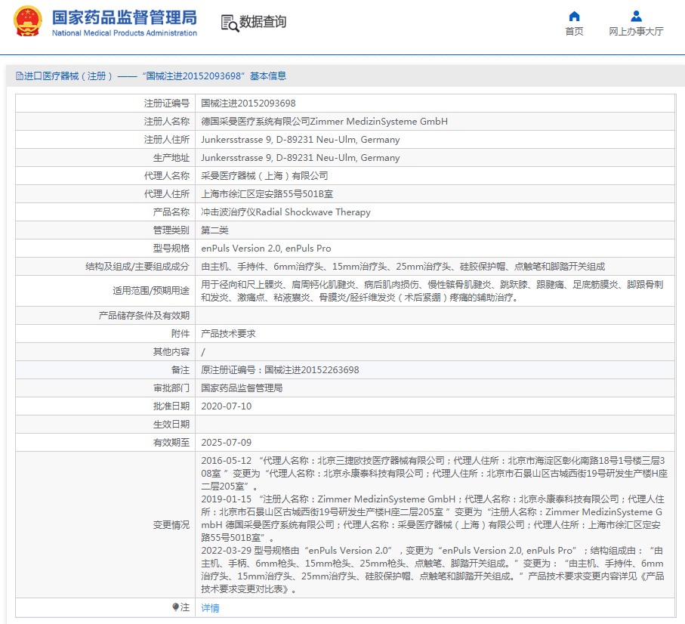The image size is (685, 624).
Task: Go to homepage via house icon
Action: click(x=574, y=17)
